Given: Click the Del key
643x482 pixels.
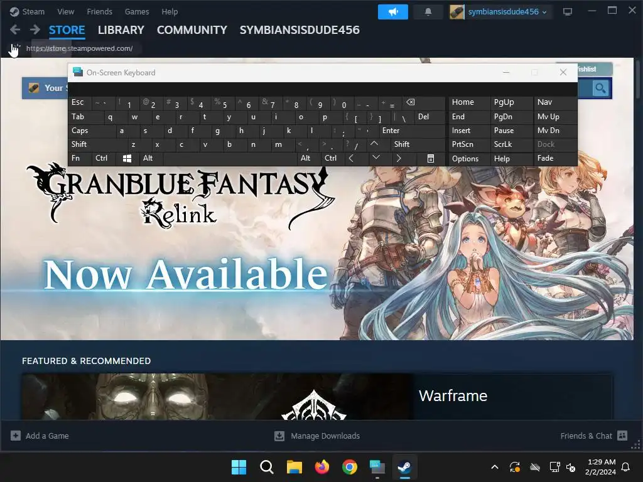Looking at the screenshot, I should tap(430, 117).
